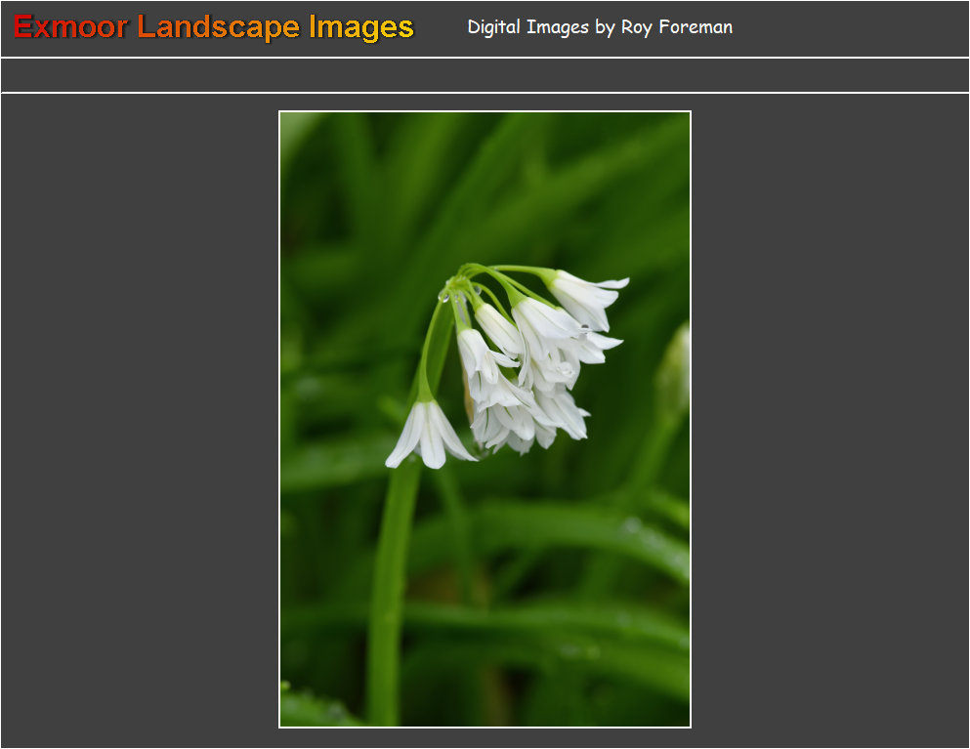Click the water droplet on the flower stem
970x749 pixels.
(444, 296)
